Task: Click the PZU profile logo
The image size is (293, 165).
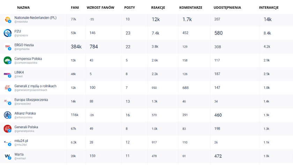Action: coord(7,33)
